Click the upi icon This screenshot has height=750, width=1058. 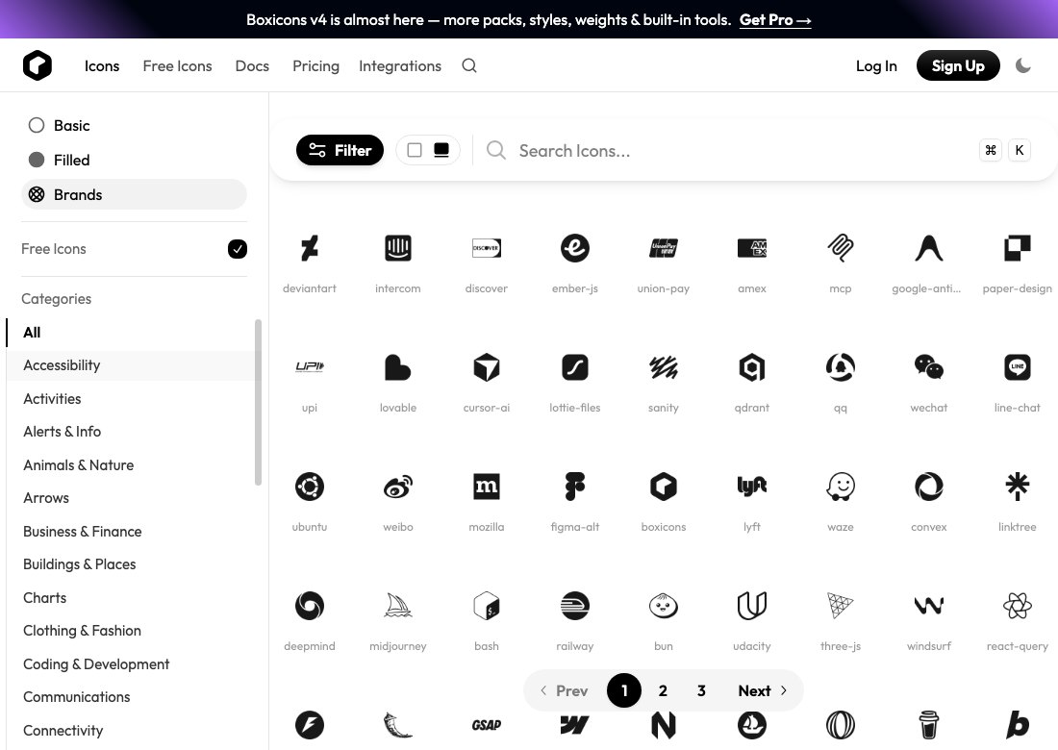pos(310,366)
